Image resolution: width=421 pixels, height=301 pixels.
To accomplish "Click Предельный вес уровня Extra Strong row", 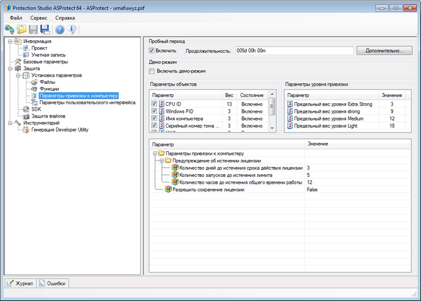I will 348,104.
